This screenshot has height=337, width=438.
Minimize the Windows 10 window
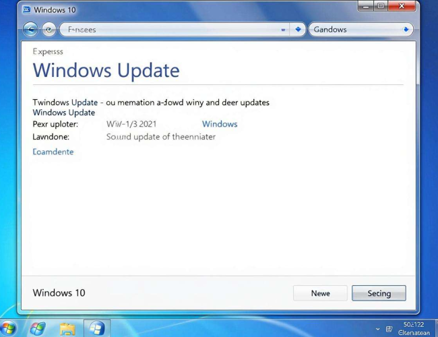click(365, 6)
